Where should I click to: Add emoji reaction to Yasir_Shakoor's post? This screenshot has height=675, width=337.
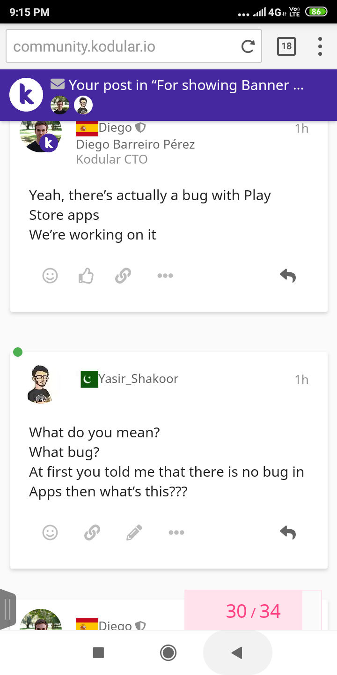click(50, 532)
